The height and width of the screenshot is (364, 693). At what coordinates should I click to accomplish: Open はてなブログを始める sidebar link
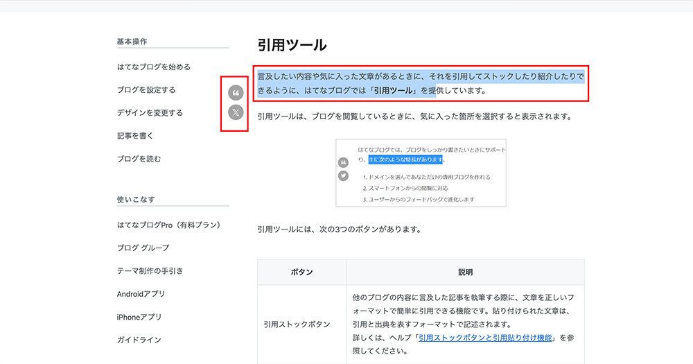click(x=153, y=67)
